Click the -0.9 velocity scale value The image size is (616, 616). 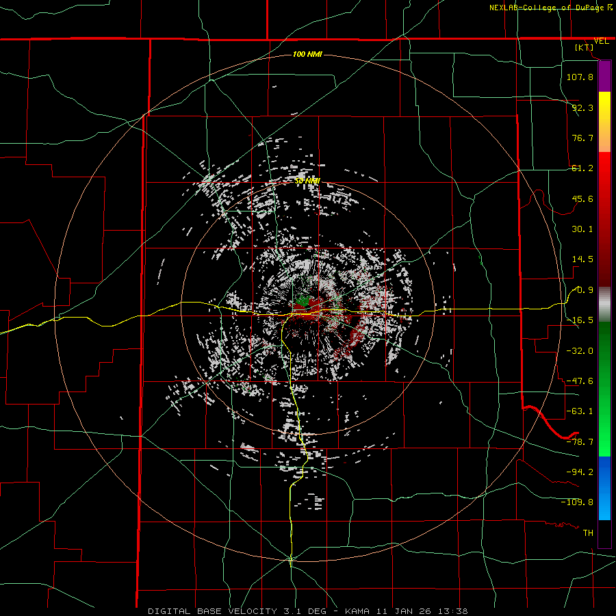pos(582,290)
